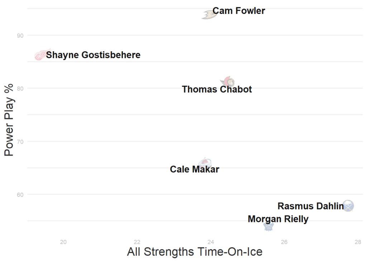Click the 90 tick on the y-axis
This screenshot has height=262, width=367.
[x=20, y=35]
